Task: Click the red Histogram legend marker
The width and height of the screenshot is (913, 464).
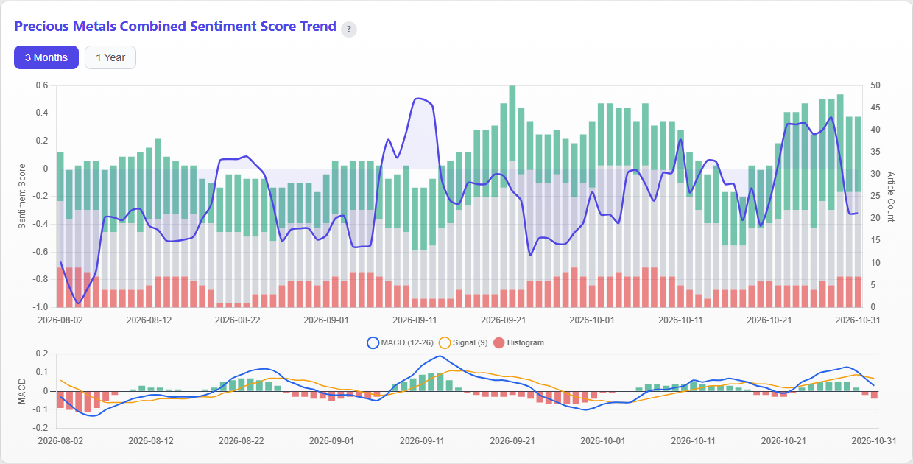Action: tap(498, 342)
